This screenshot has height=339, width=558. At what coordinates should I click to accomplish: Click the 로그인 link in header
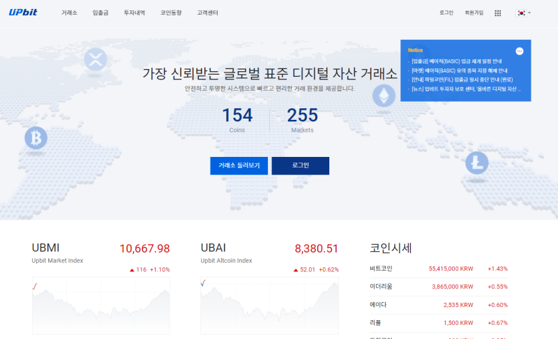[x=446, y=13]
